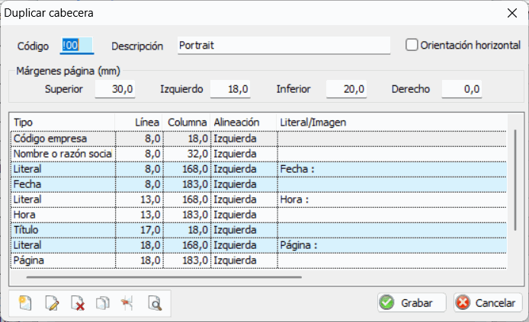529x322 pixels.
Task: Click the Superior margin field
Action: pyautogui.click(x=115, y=89)
